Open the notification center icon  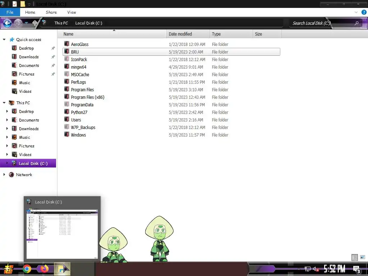pyautogui.click(x=356, y=270)
